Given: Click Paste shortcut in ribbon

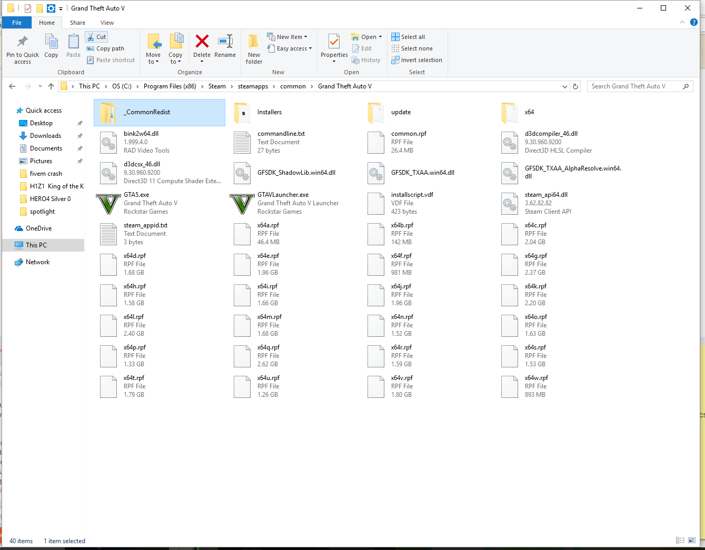Looking at the screenshot, I should 111,60.
